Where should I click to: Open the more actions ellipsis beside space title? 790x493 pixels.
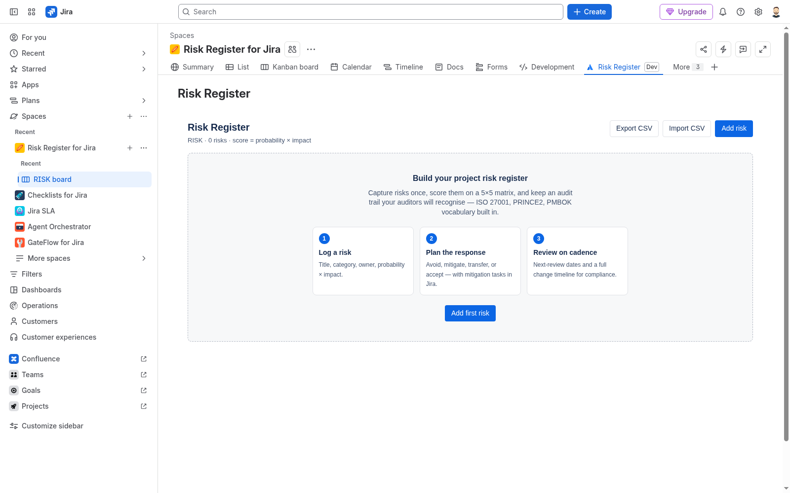(x=311, y=49)
